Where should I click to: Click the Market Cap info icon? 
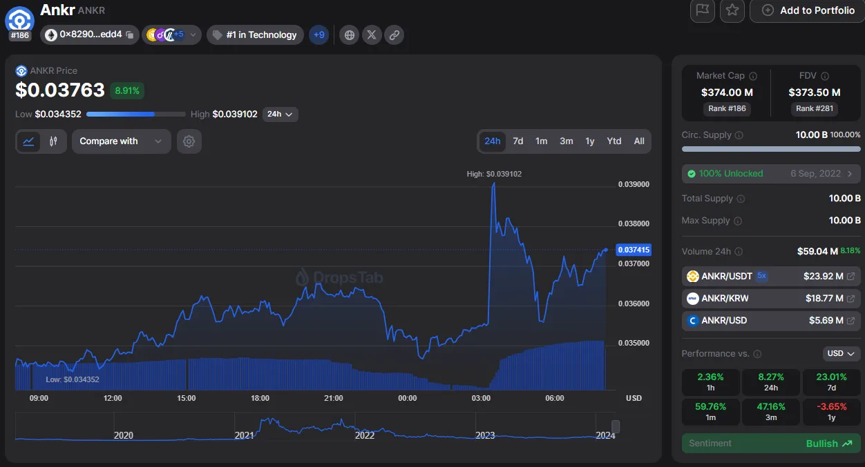point(753,77)
